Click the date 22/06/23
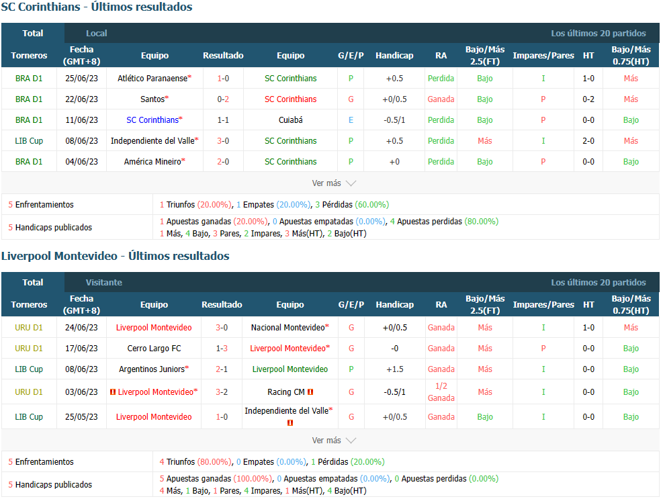 tap(81, 99)
